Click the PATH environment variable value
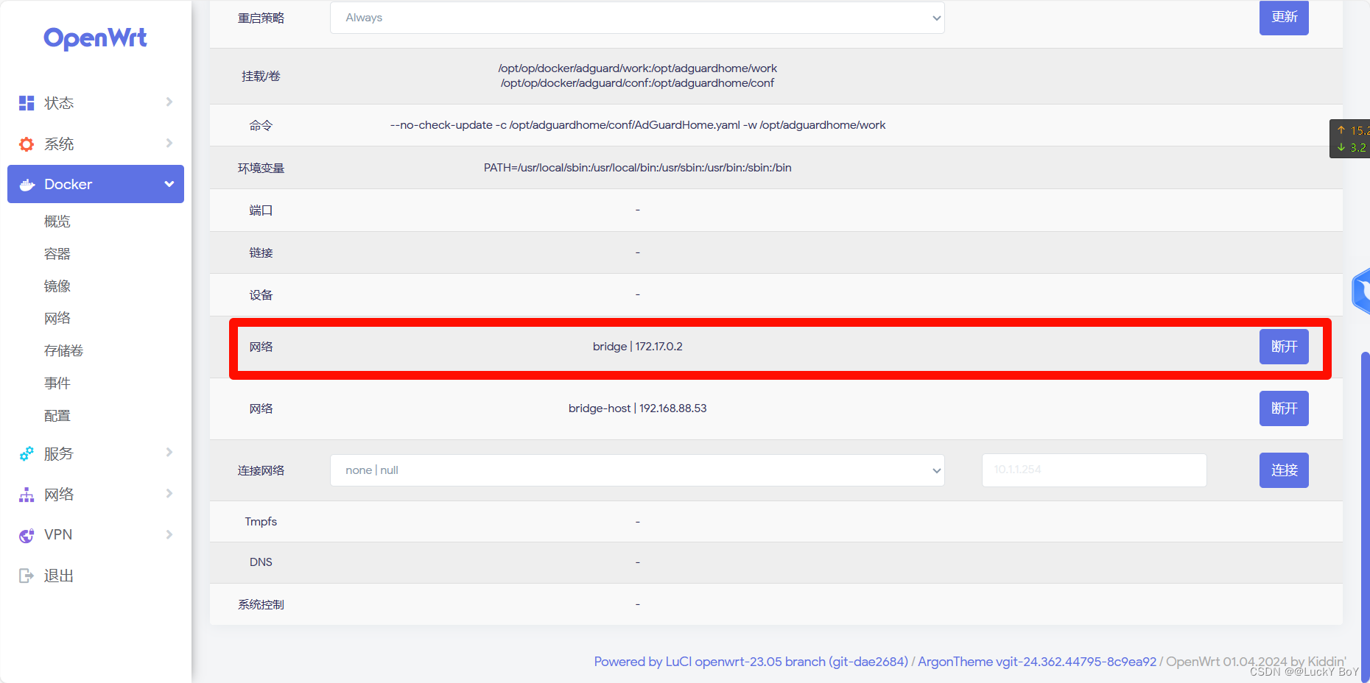The width and height of the screenshot is (1370, 683). (638, 168)
